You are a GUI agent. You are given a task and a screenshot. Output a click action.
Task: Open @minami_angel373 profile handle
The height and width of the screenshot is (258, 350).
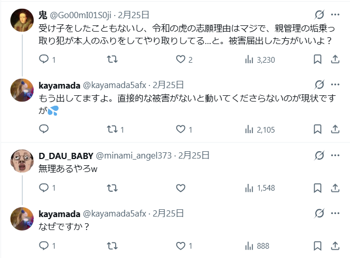point(134,155)
